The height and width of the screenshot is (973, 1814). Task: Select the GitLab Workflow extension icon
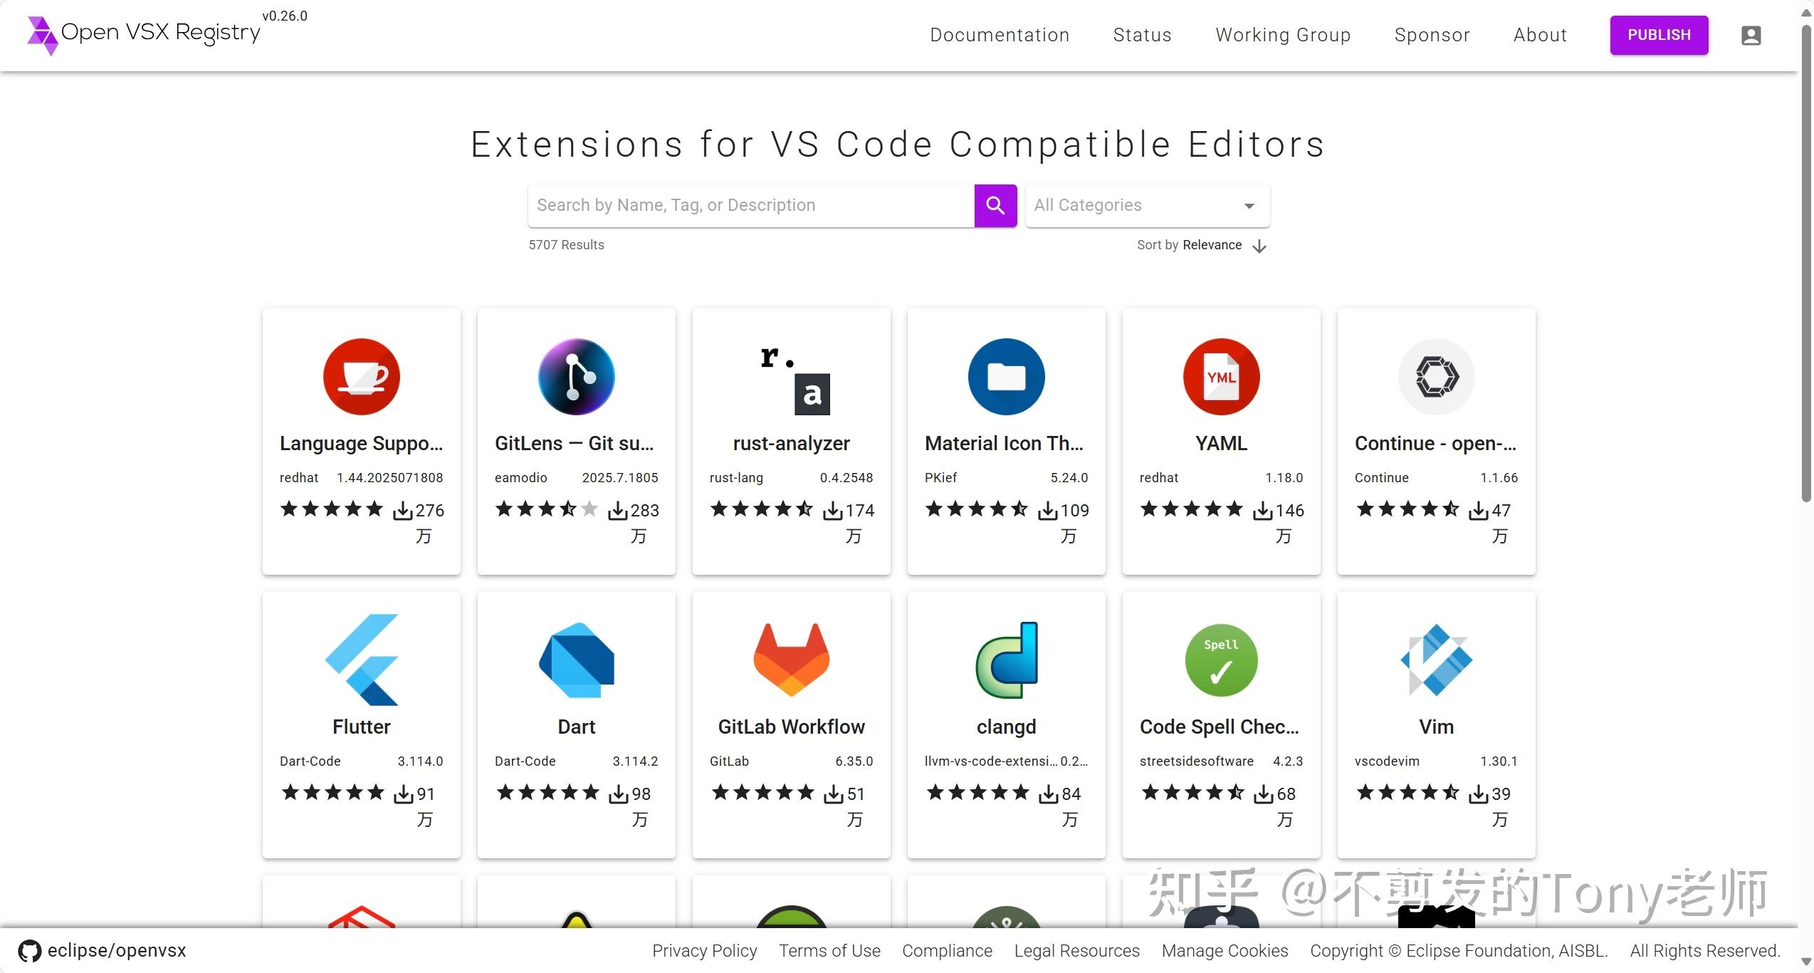coord(791,659)
